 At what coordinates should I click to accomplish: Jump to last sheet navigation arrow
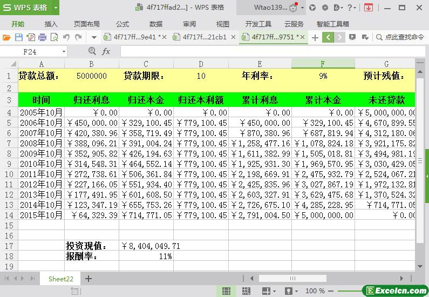32,279
